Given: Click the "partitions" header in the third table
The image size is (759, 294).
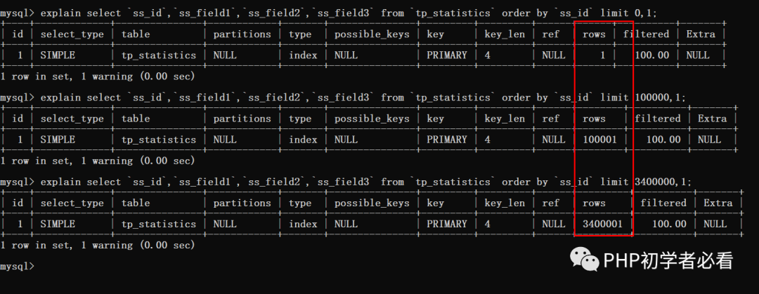Looking at the screenshot, I should click(242, 203).
